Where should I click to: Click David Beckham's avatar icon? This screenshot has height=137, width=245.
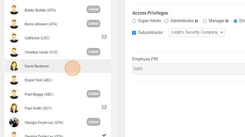pyautogui.click(x=14, y=66)
